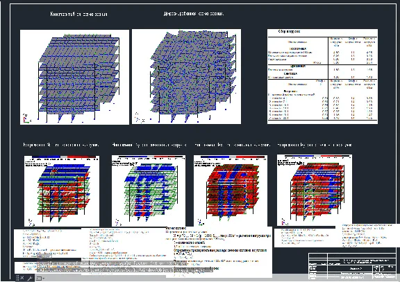Select the first stress plot at bottom left
Viewport: 400px width, 282px height.
(x=62, y=191)
